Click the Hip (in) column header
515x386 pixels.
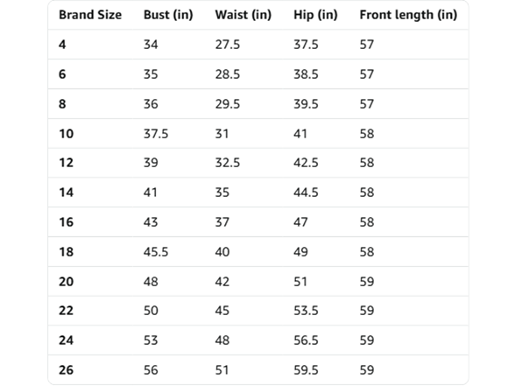(x=315, y=15)
